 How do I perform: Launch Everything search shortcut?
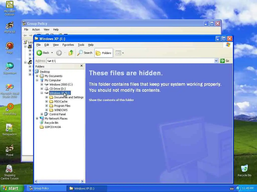pos(10,109)
